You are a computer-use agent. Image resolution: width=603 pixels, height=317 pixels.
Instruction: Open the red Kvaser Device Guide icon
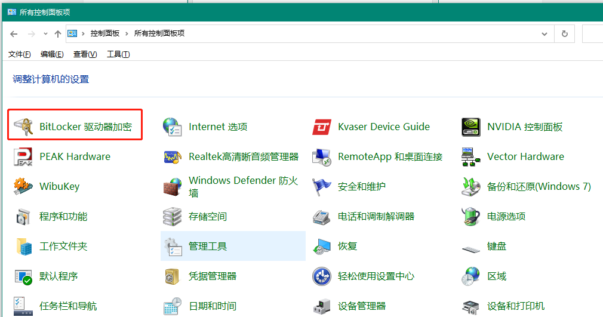(321, 127)
